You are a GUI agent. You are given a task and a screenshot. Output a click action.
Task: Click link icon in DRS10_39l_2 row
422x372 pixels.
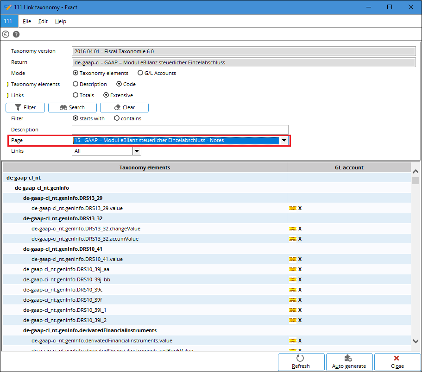pyautogui.click(x=293, y=321)
